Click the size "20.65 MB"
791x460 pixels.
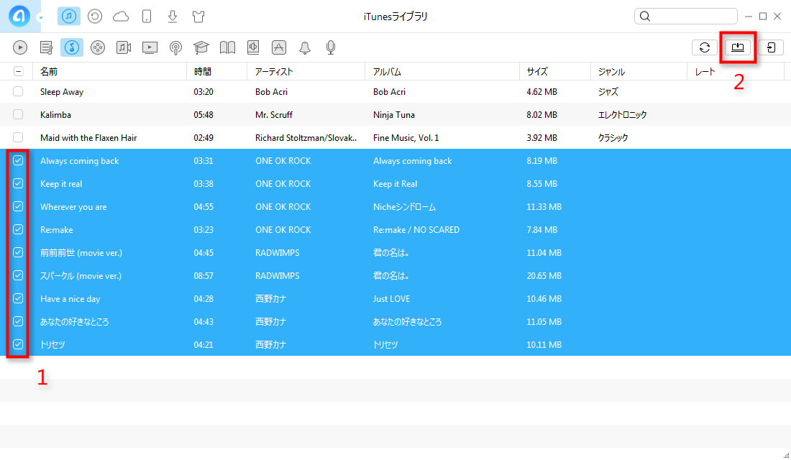[x=544, y=276]
